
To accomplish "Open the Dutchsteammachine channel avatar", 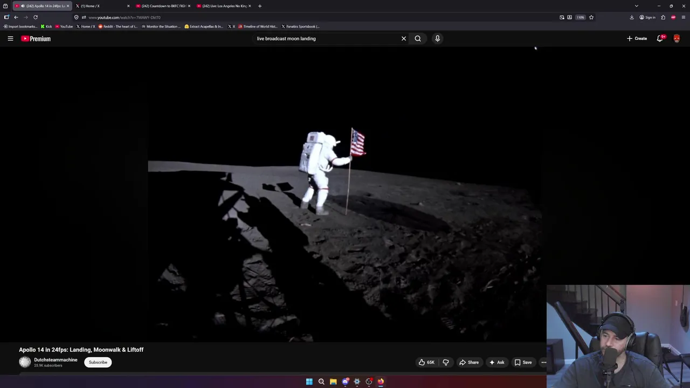I will click(25, 362).
